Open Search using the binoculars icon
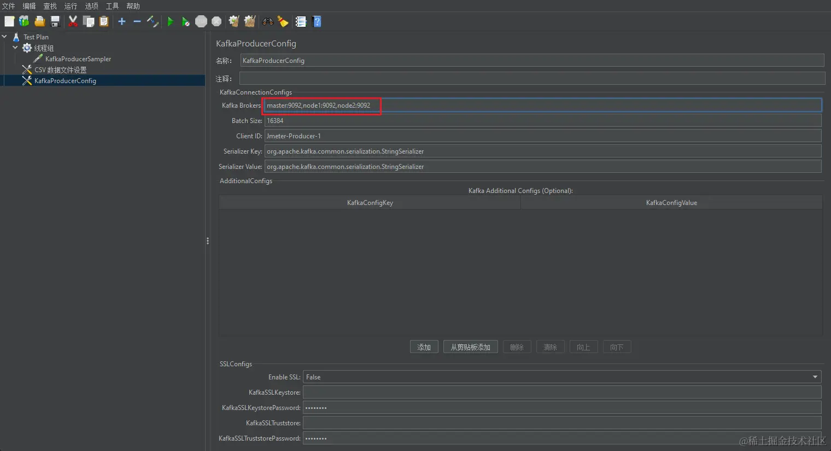Image resolution: width=831 pixels, height=451 pixels. coord(267,21)
